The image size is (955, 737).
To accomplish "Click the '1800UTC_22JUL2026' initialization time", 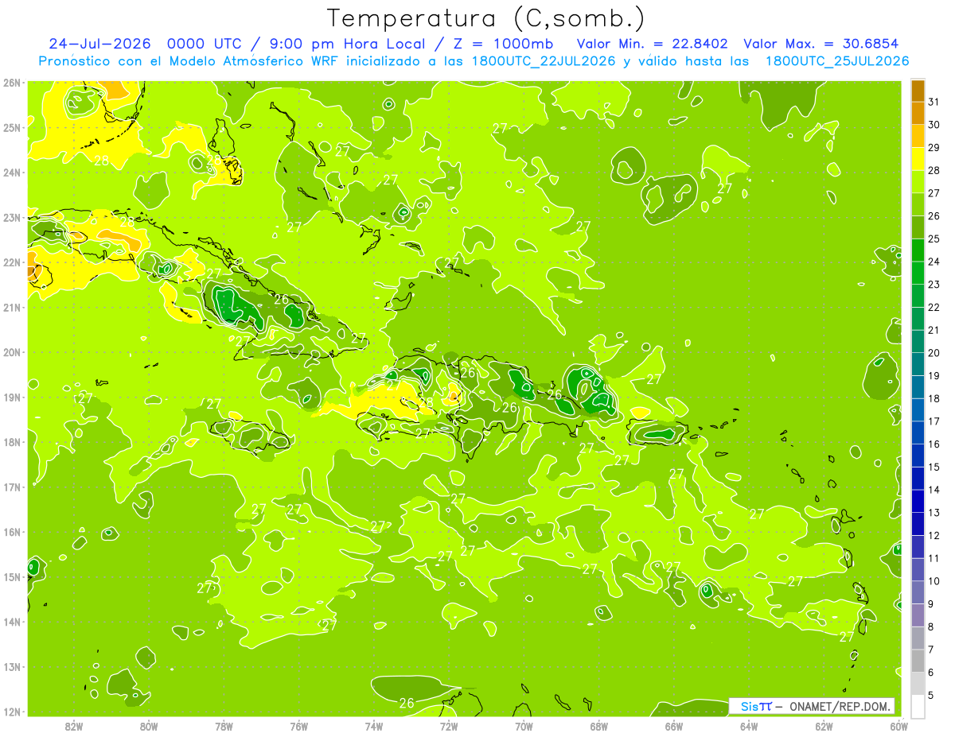I will (x=540, y=61).
